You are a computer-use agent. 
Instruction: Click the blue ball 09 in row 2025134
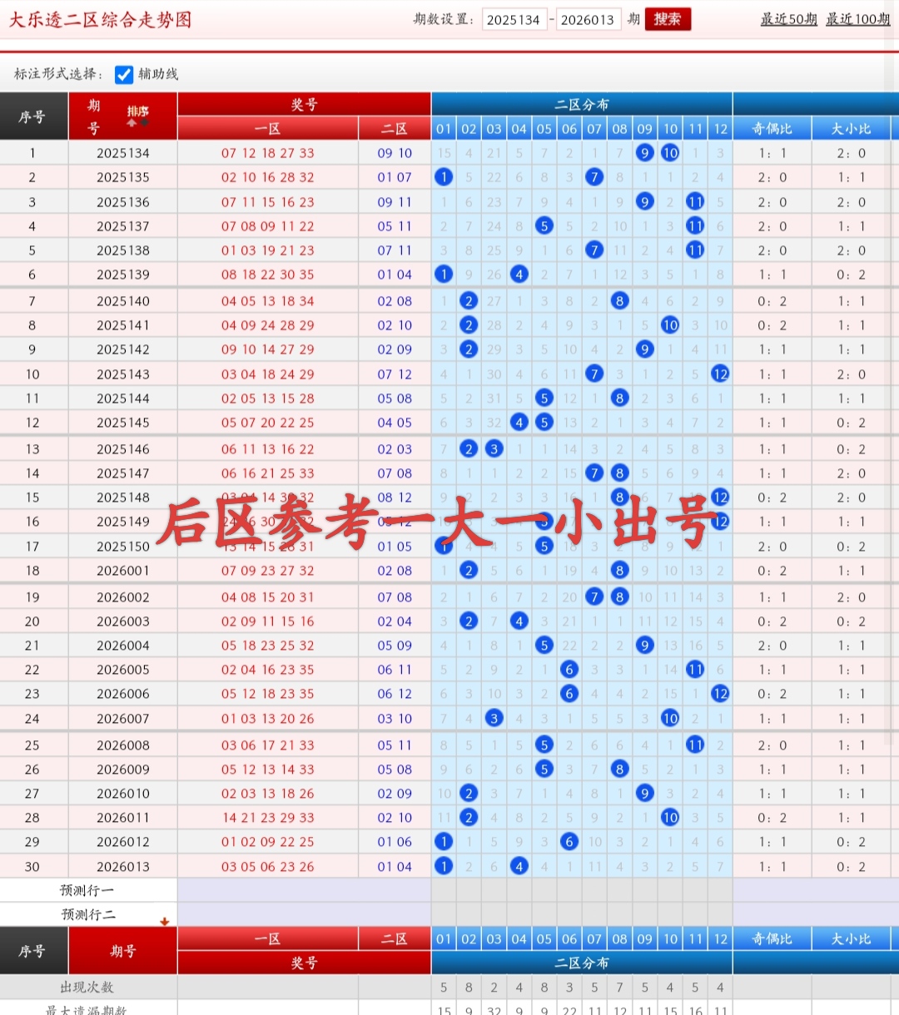[x=644, y=152]
